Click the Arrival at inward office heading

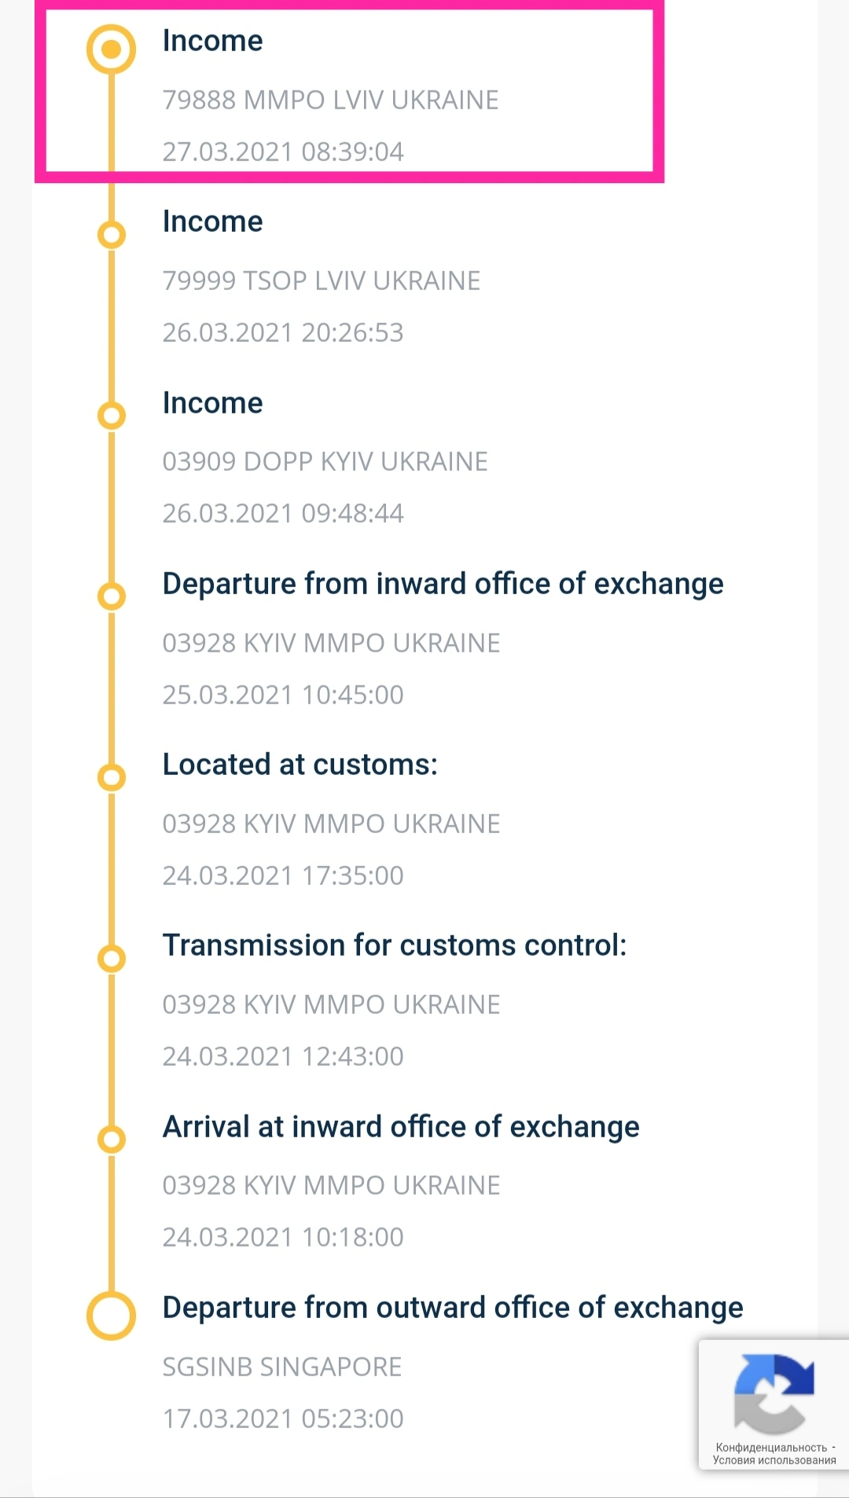point(401,1127)
